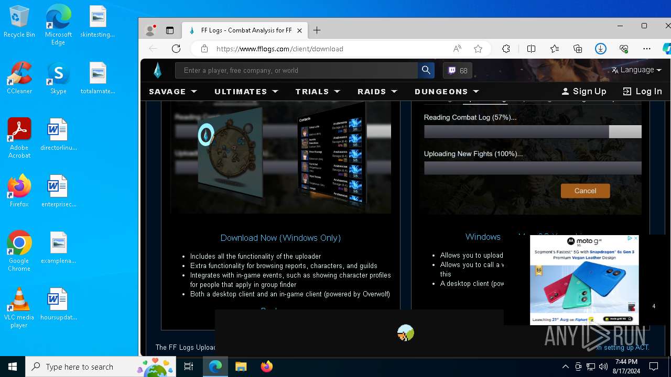671x377 pixels.
Task: Focus the player or free company search field
Action: (x=297, y=70)
